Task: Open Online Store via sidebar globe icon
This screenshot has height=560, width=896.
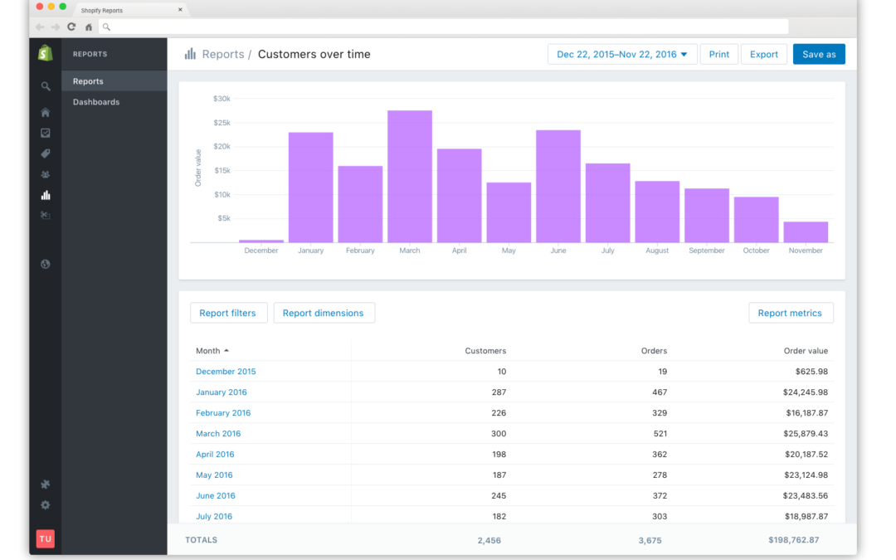Action: [45, 264]
